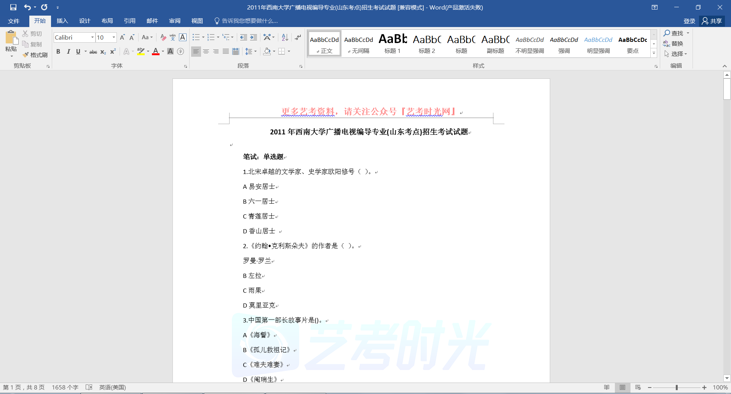The height and width of the screenshot is (394, 731).
Task: Click the 共享 button
Action: click(712, 21)
